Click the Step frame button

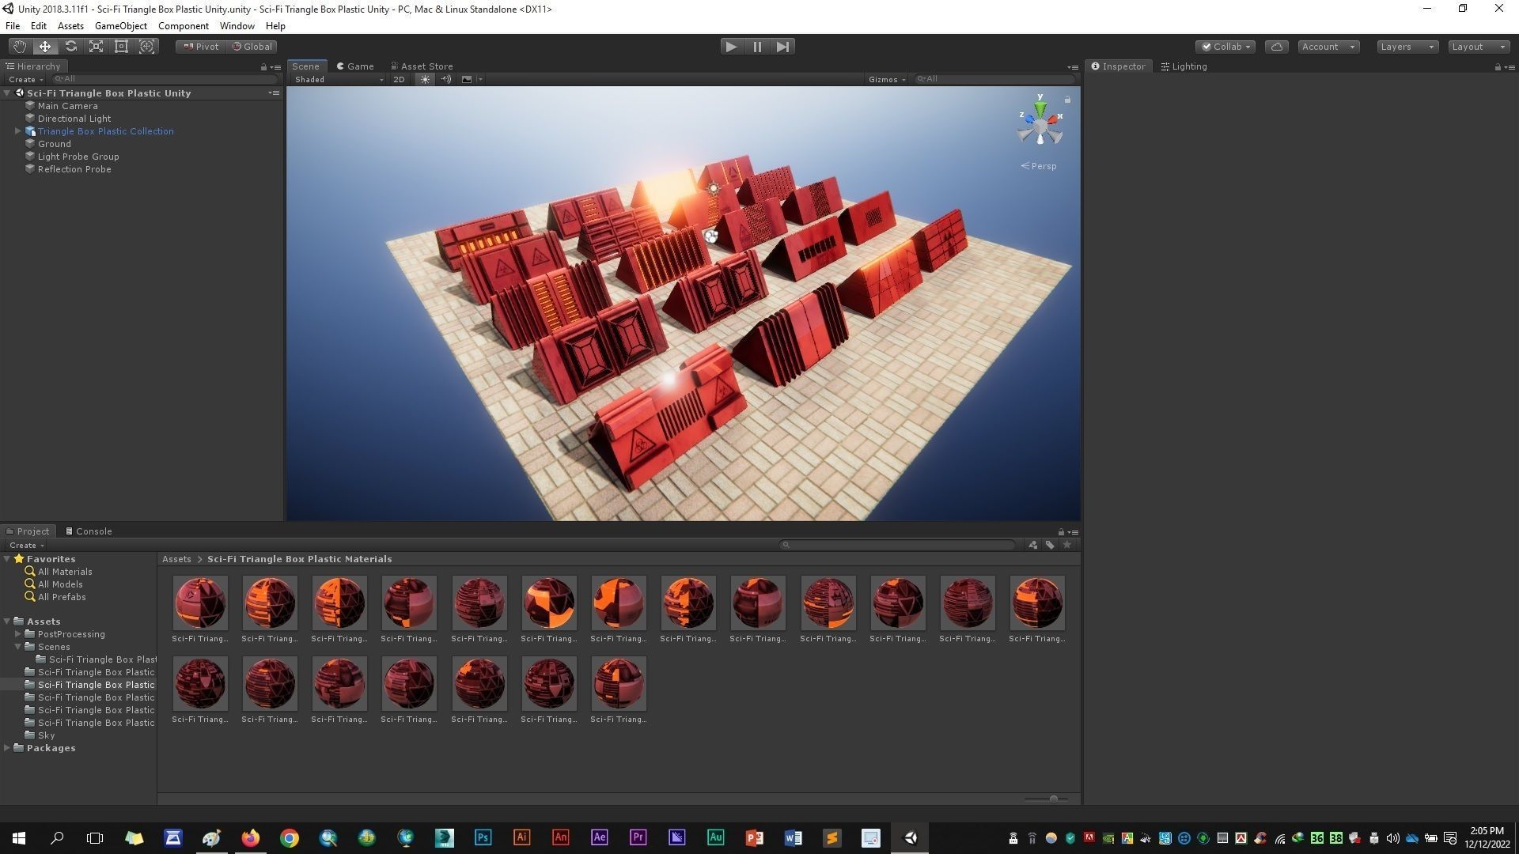tap(782, 47)
